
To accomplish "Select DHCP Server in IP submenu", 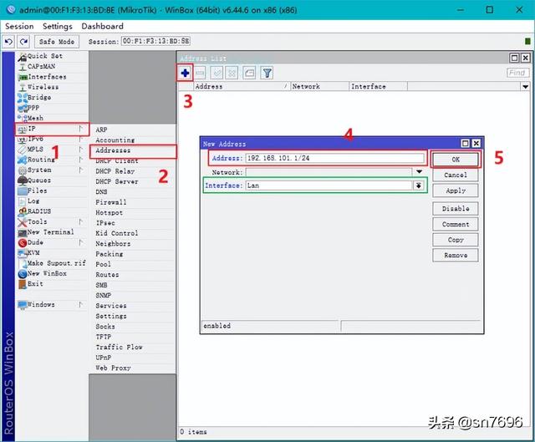I will click(133, 181).
